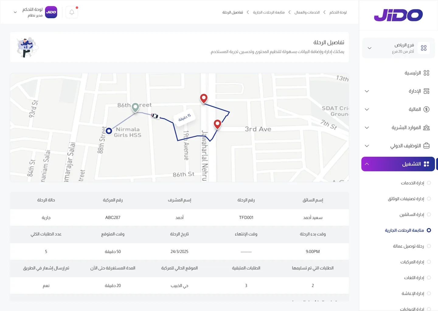Open the user profile dropdown arrow

point(15,12)
